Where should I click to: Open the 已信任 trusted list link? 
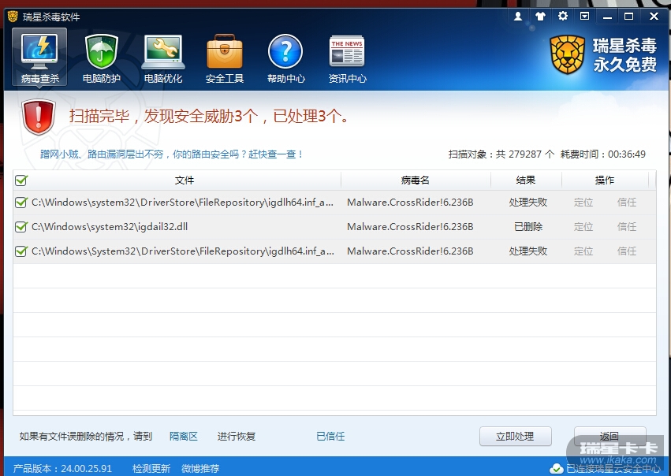[330, 437]
